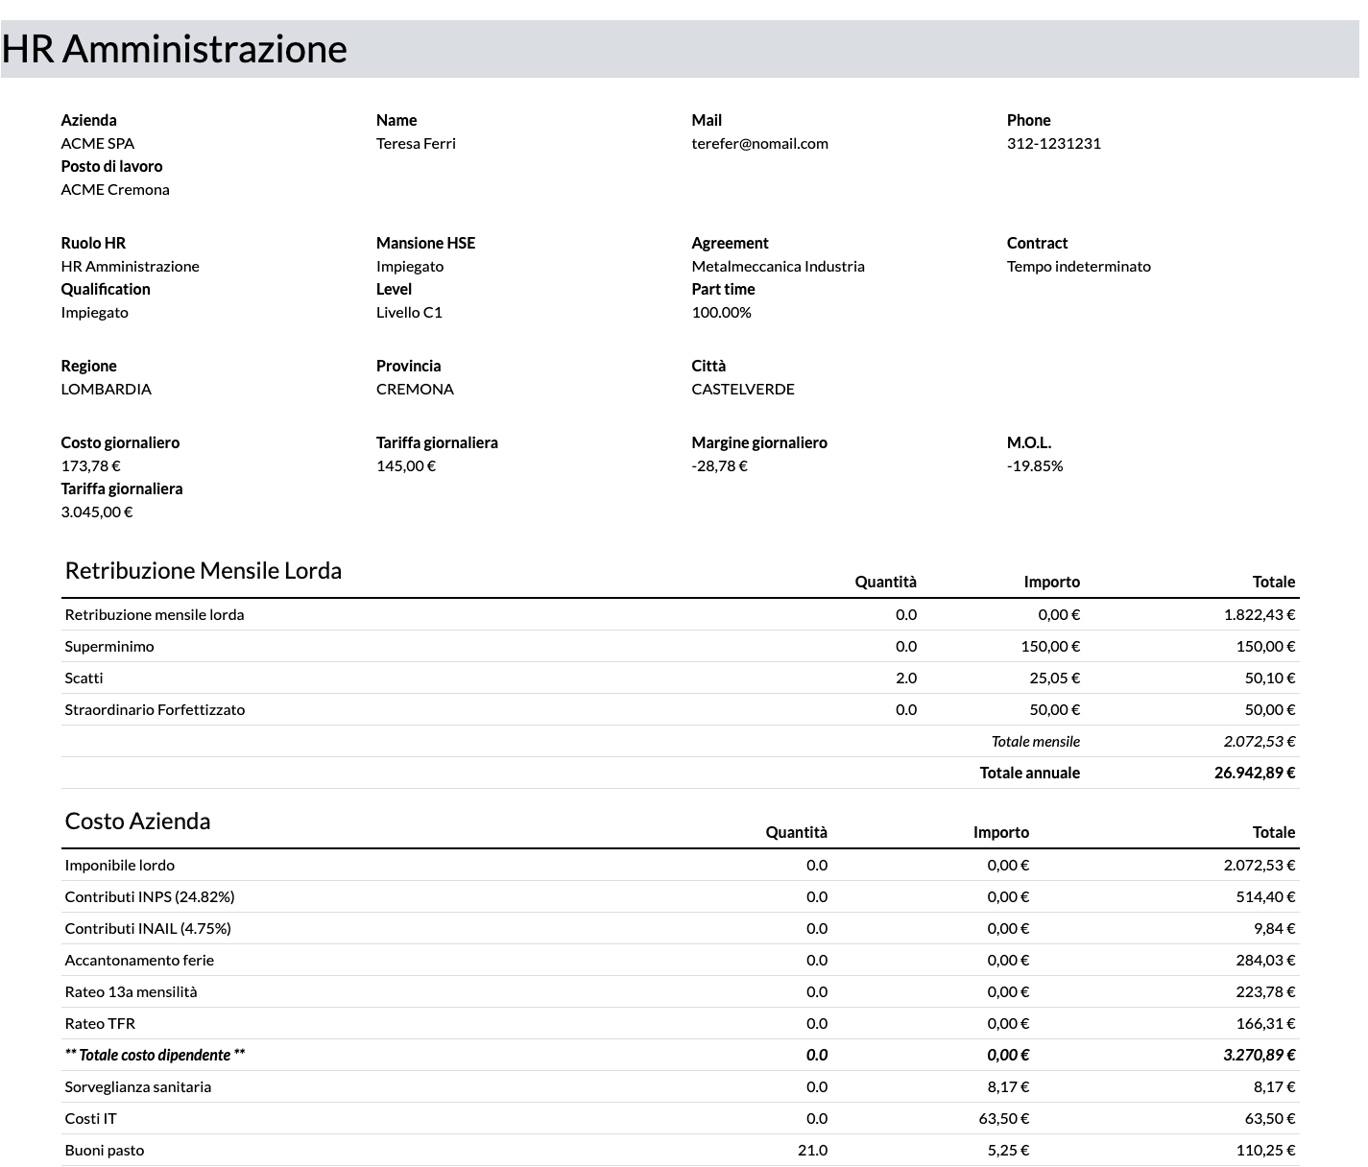
Task: Select the Livello C1 level value
Action: [x=409, y=312]
